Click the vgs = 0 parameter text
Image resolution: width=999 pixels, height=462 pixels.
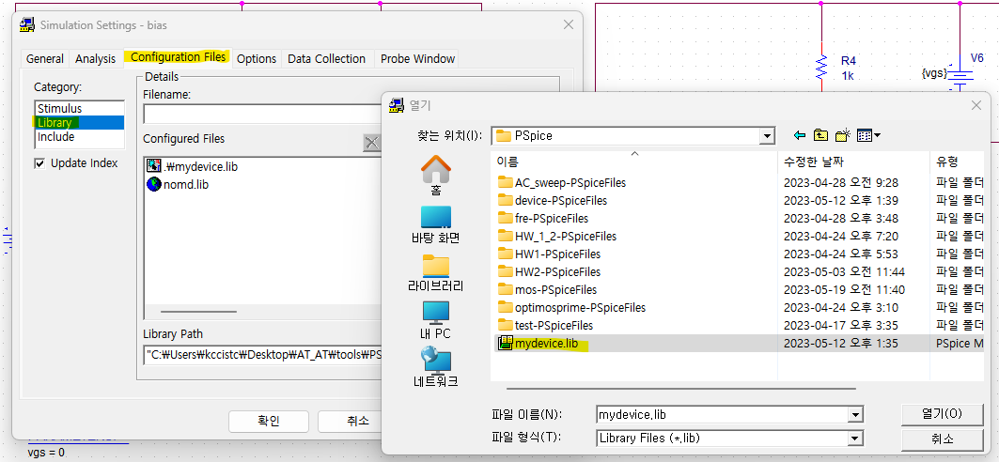[46, 453]
